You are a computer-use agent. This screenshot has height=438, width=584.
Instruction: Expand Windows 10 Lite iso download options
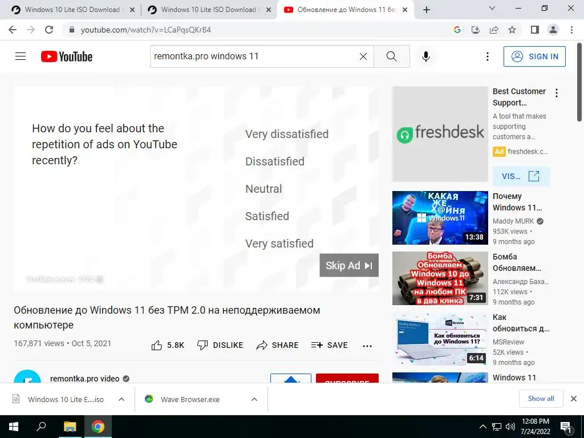[121, 399]
